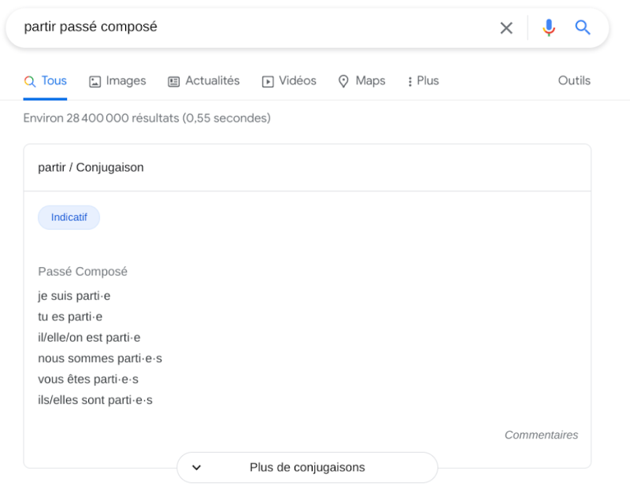Select the Indicatif mood chip

pos(69,217)
